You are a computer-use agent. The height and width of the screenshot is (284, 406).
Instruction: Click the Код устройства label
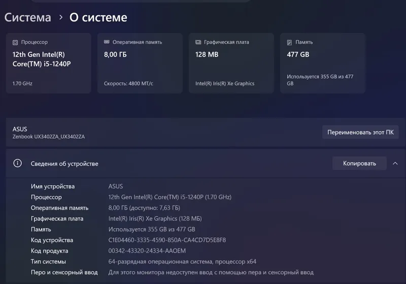pyautogui.click(x=52, y=240)
